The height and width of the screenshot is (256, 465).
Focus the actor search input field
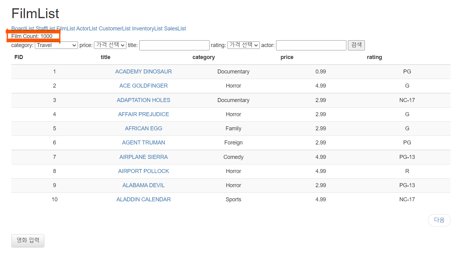click(311, 45)
